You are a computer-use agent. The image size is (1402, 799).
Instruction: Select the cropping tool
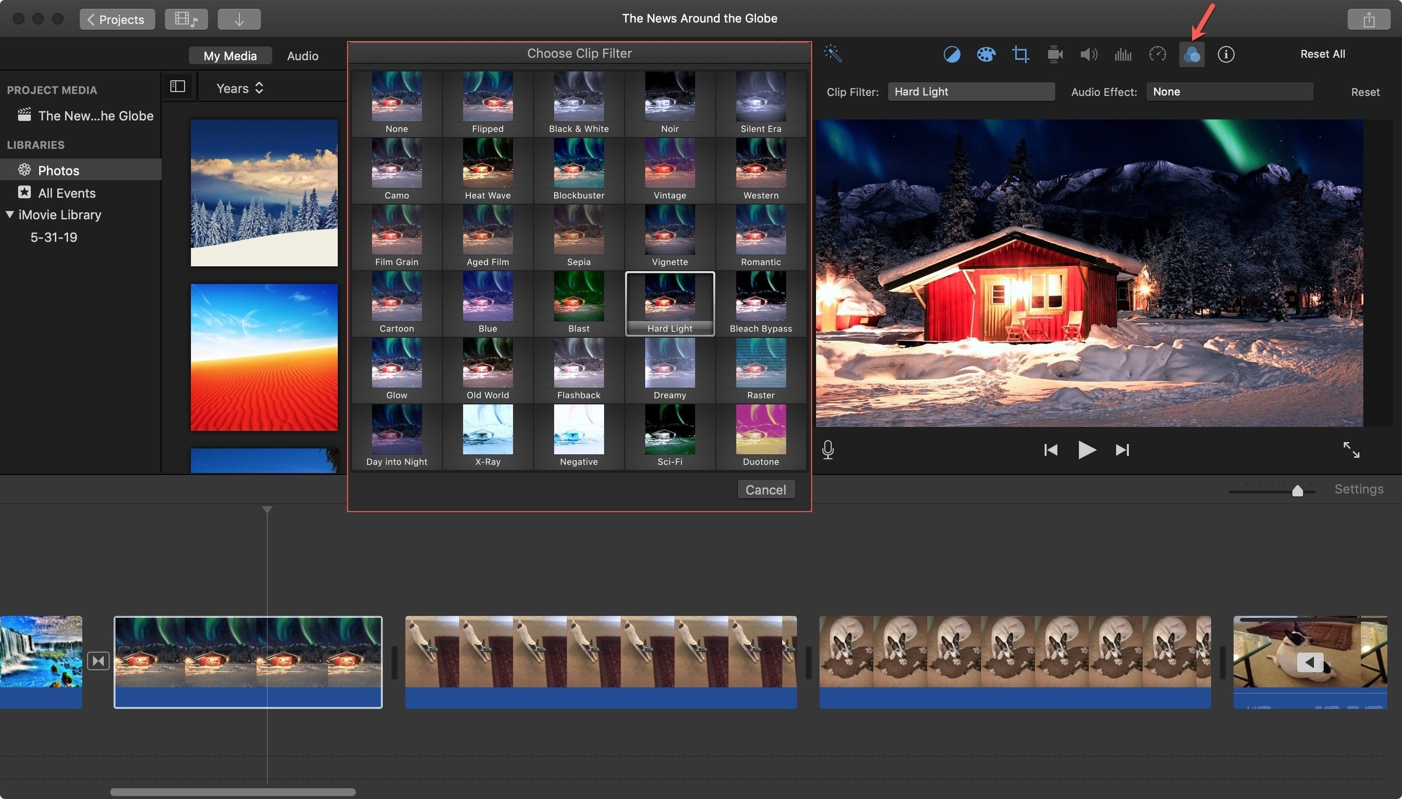click(1020, 54)
